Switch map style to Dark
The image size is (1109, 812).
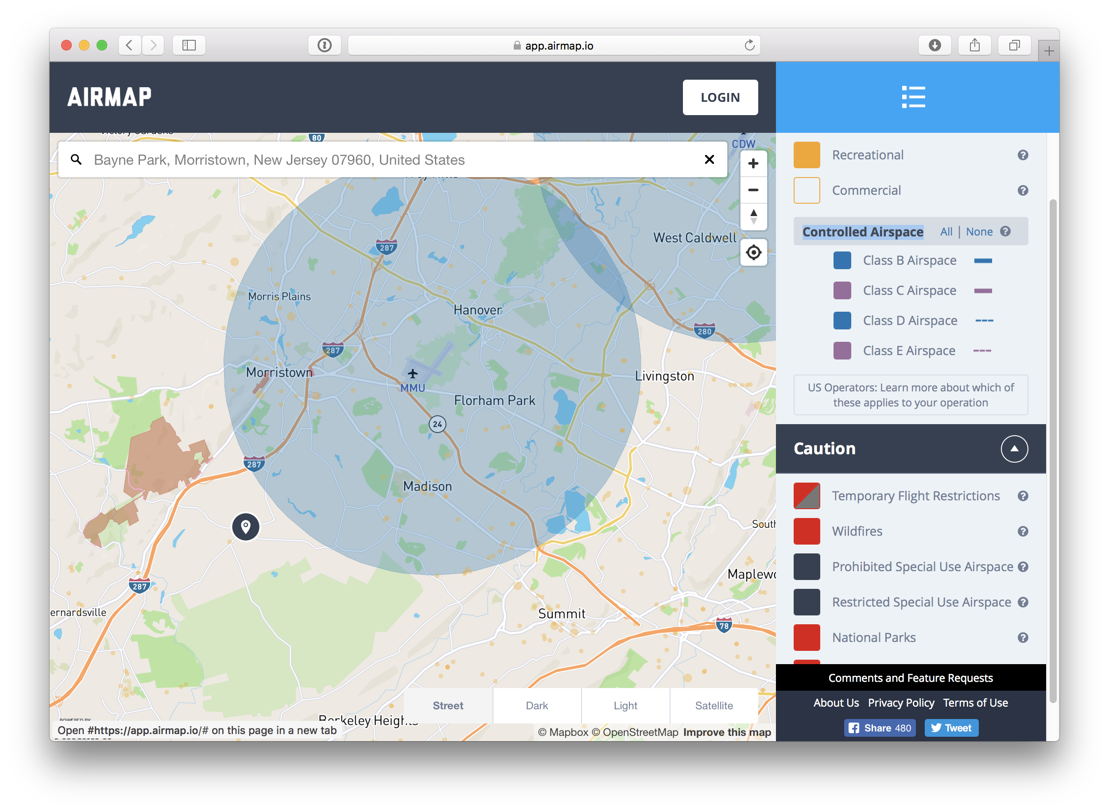[x=536, y=705]
